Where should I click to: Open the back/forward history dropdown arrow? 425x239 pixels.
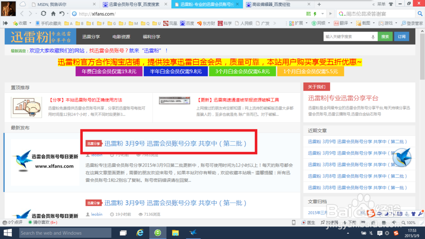pos(36,14)
